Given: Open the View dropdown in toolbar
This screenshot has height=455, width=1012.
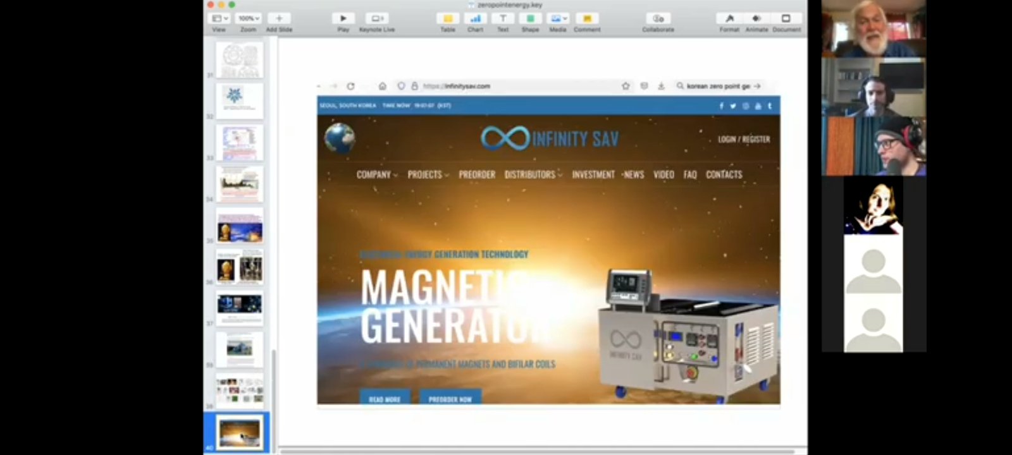Looking at the screenshot, I should pyautogui.click(x=219, y=19).
